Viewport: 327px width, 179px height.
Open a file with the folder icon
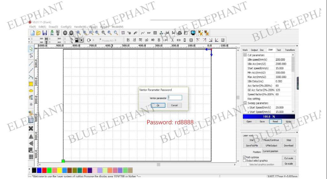point(39,33)
